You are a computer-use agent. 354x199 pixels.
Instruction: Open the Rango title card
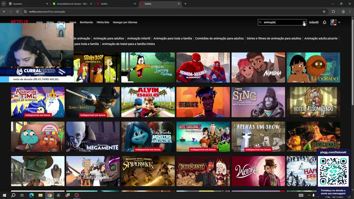coord(38,171)
